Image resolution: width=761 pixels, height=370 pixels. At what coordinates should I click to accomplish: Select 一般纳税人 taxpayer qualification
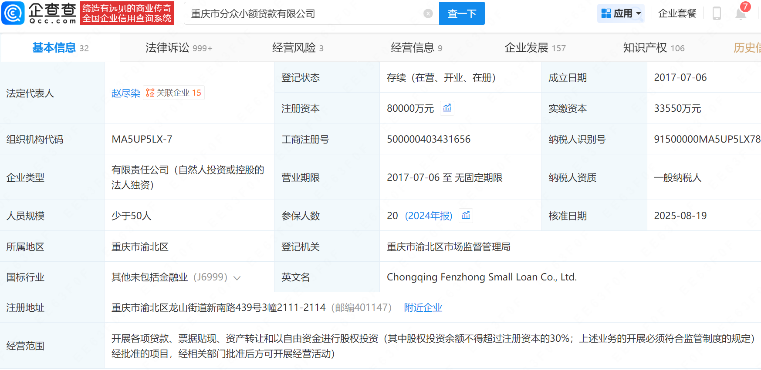point(678,177)
